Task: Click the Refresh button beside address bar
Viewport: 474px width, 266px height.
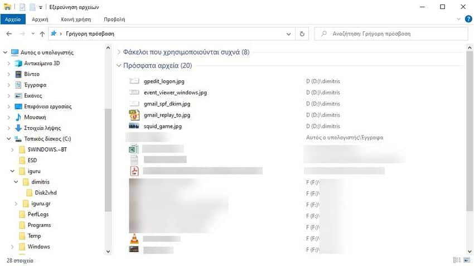Action: (x=302, y=34)
